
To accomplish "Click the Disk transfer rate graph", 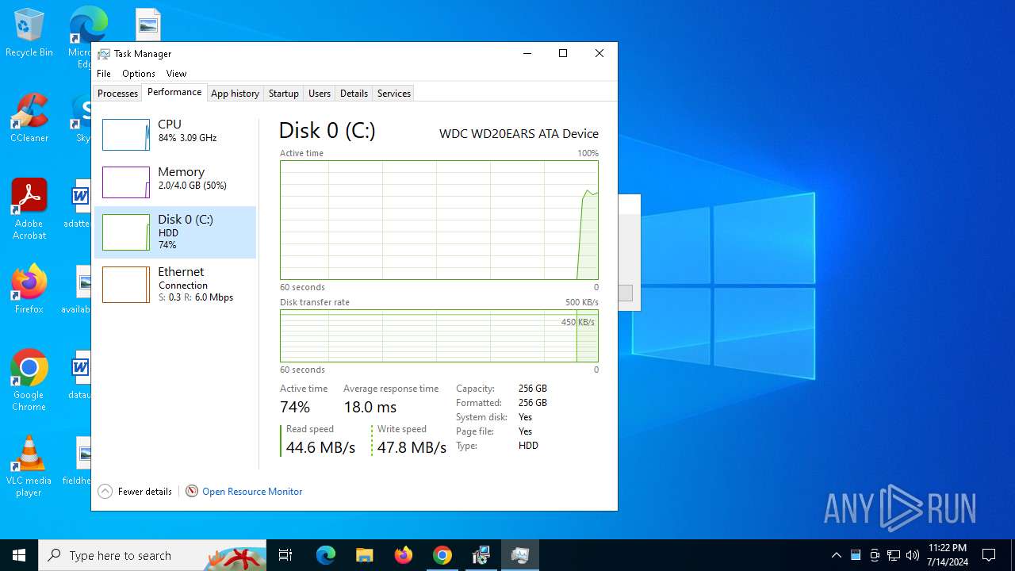I will pyautogui.click(x=439, y=335).
